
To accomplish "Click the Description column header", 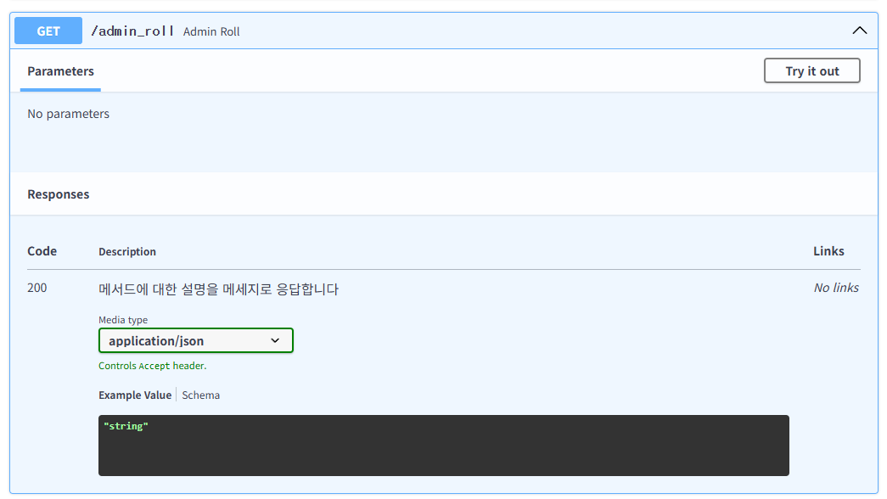I will [x=127, y=252].
